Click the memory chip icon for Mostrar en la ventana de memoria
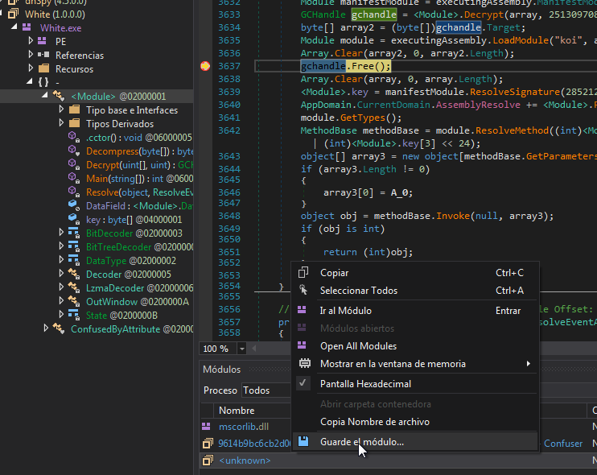Image resolution: width=597 pixels, height=475 pixels. pyautogui.click(x=305, y=363)
